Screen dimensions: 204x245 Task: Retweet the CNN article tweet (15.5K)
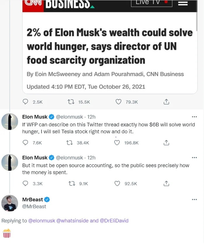click(71, 102)
